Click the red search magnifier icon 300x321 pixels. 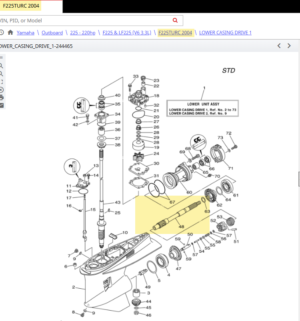click(x=175, y=20)
